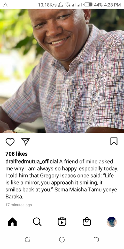Tap the 17 minutes ago timestamp
The image size is (124, 249).
tap(19, 205)
